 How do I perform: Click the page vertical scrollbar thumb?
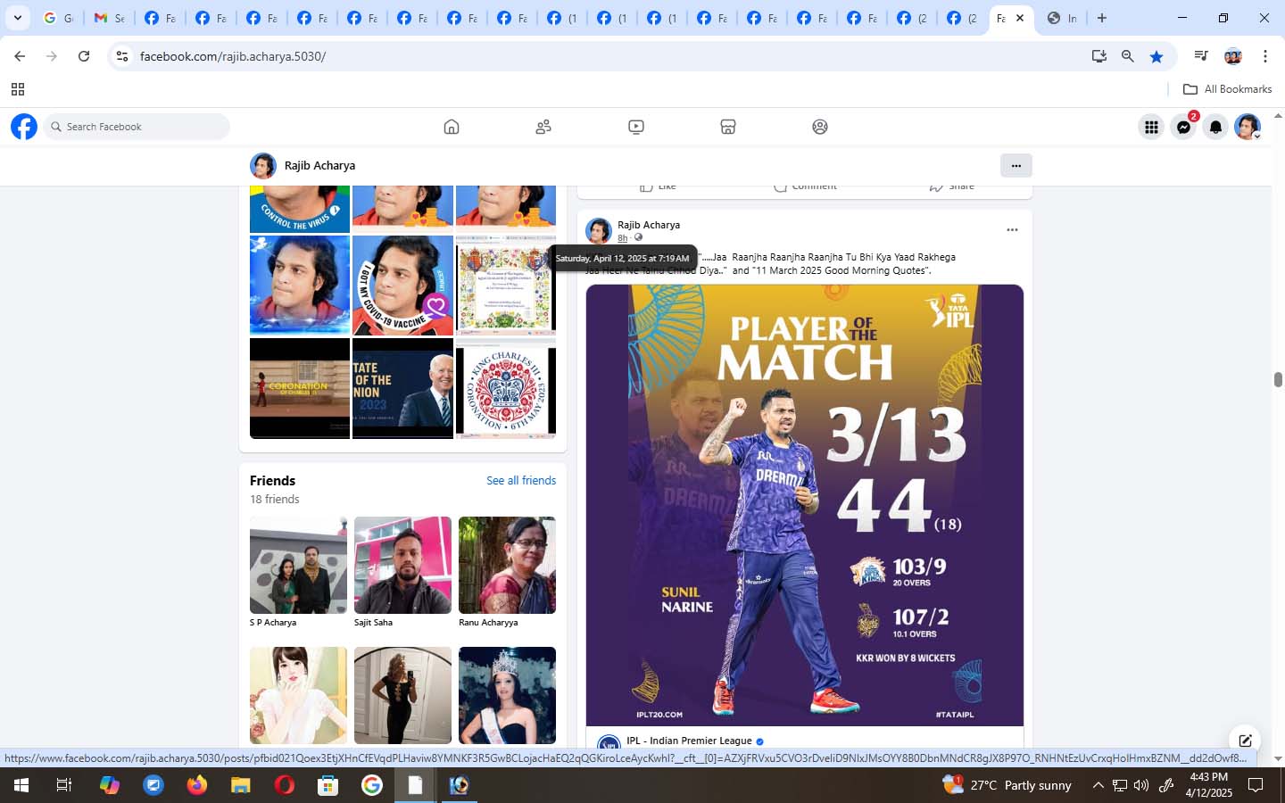tap(1278, 379)
